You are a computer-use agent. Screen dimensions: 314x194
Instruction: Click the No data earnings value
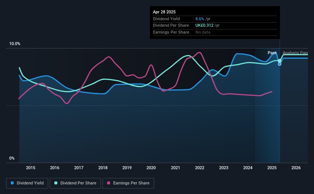click(x=203, y=32)
